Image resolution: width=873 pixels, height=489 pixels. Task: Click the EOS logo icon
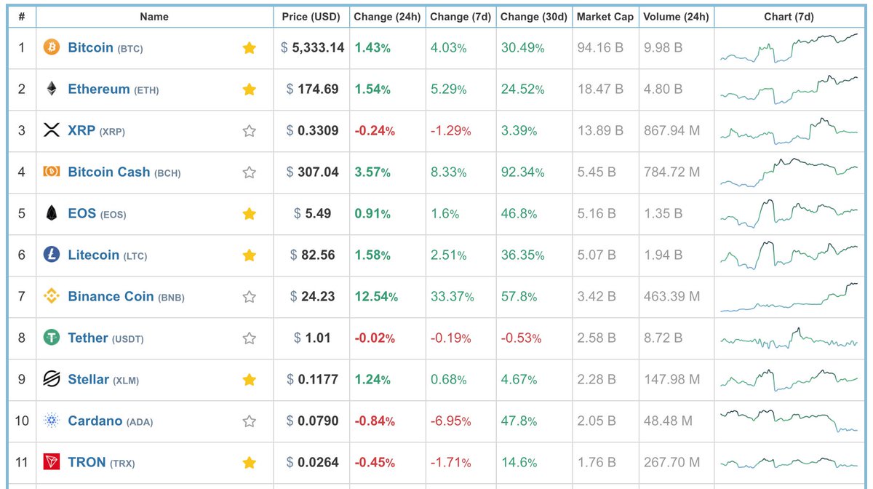point(51,214)
